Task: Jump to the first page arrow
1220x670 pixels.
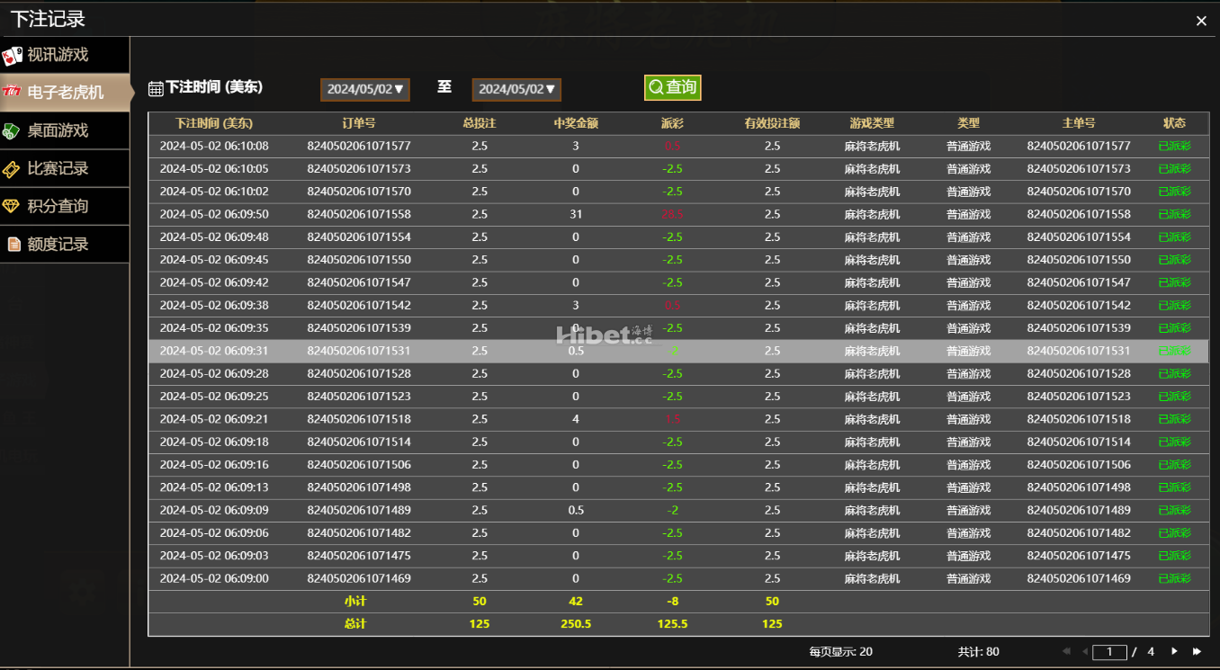Action: tap(1067, 651)
